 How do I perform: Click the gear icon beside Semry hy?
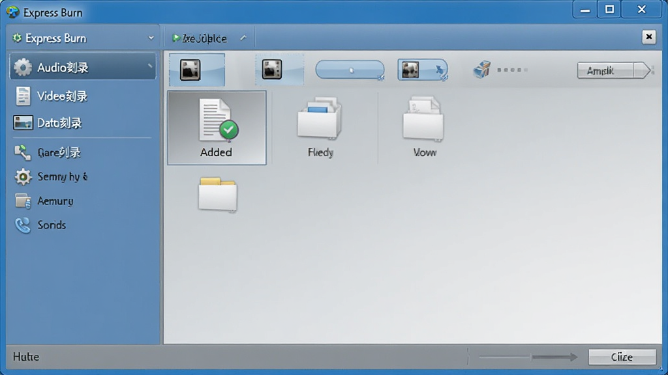point(23,177)
